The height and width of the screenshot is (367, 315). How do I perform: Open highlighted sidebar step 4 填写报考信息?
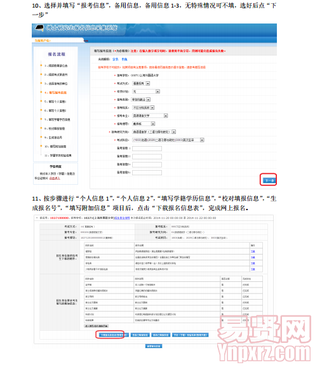coord(56,93)
